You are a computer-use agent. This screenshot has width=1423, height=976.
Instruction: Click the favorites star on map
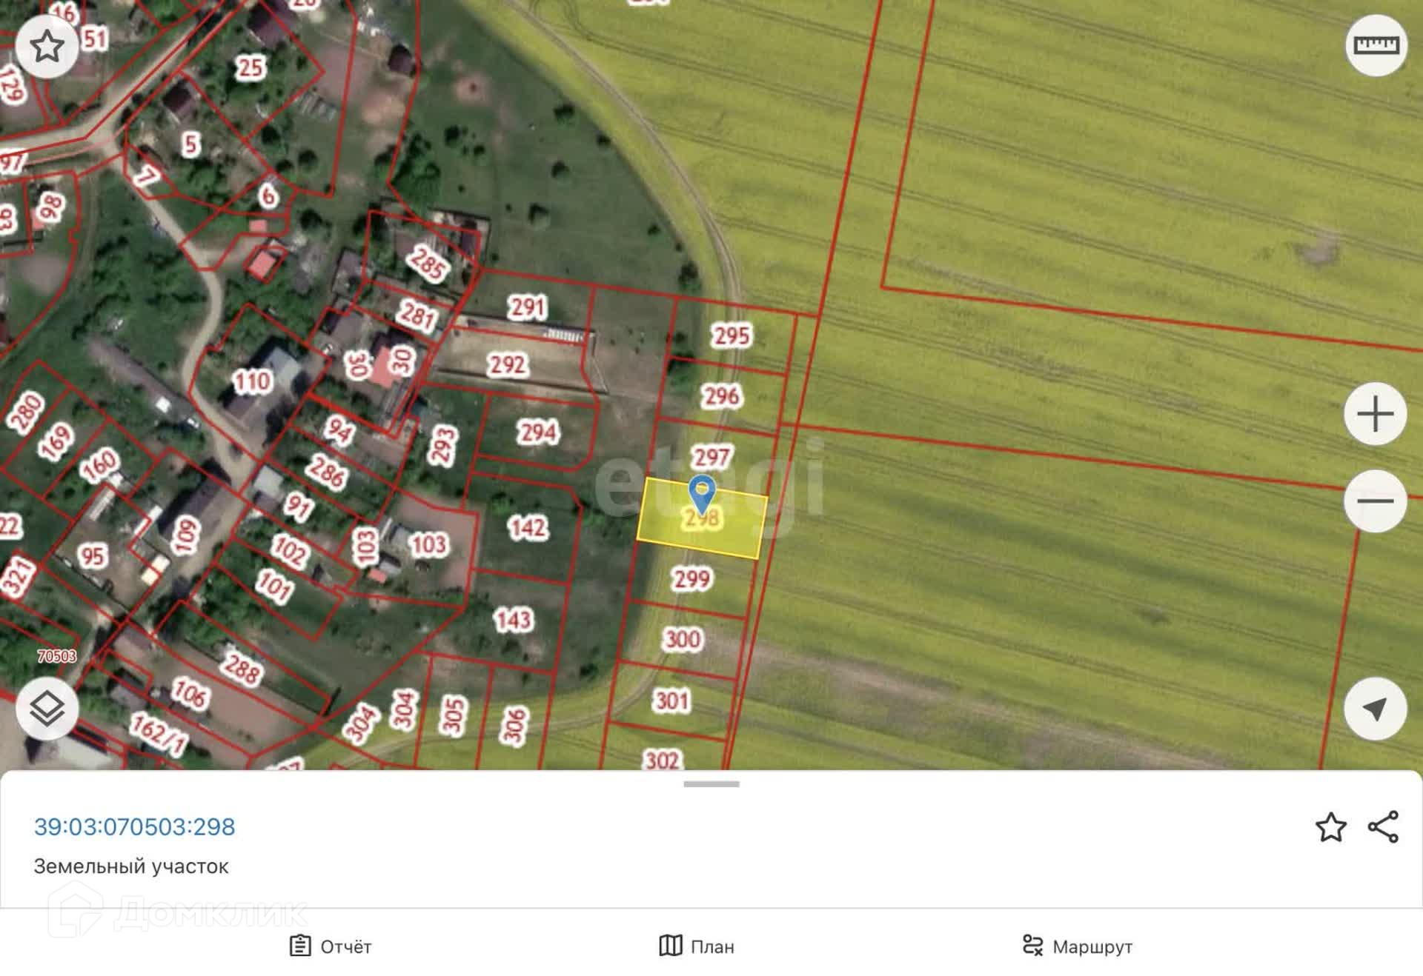click(47, 47)
